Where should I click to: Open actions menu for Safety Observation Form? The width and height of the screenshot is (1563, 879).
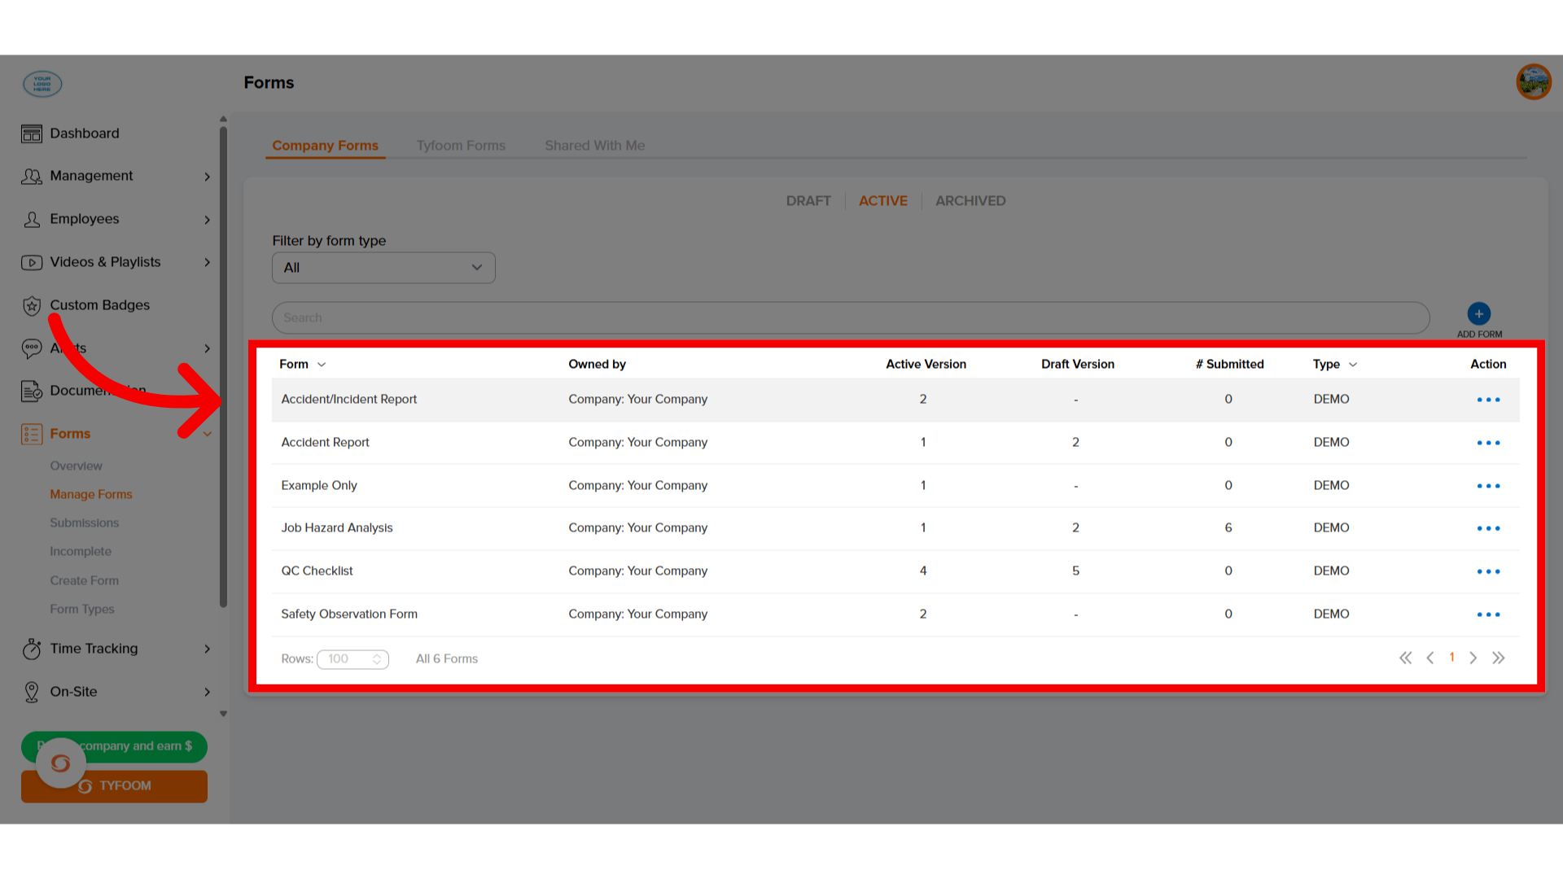[1488, 614]
